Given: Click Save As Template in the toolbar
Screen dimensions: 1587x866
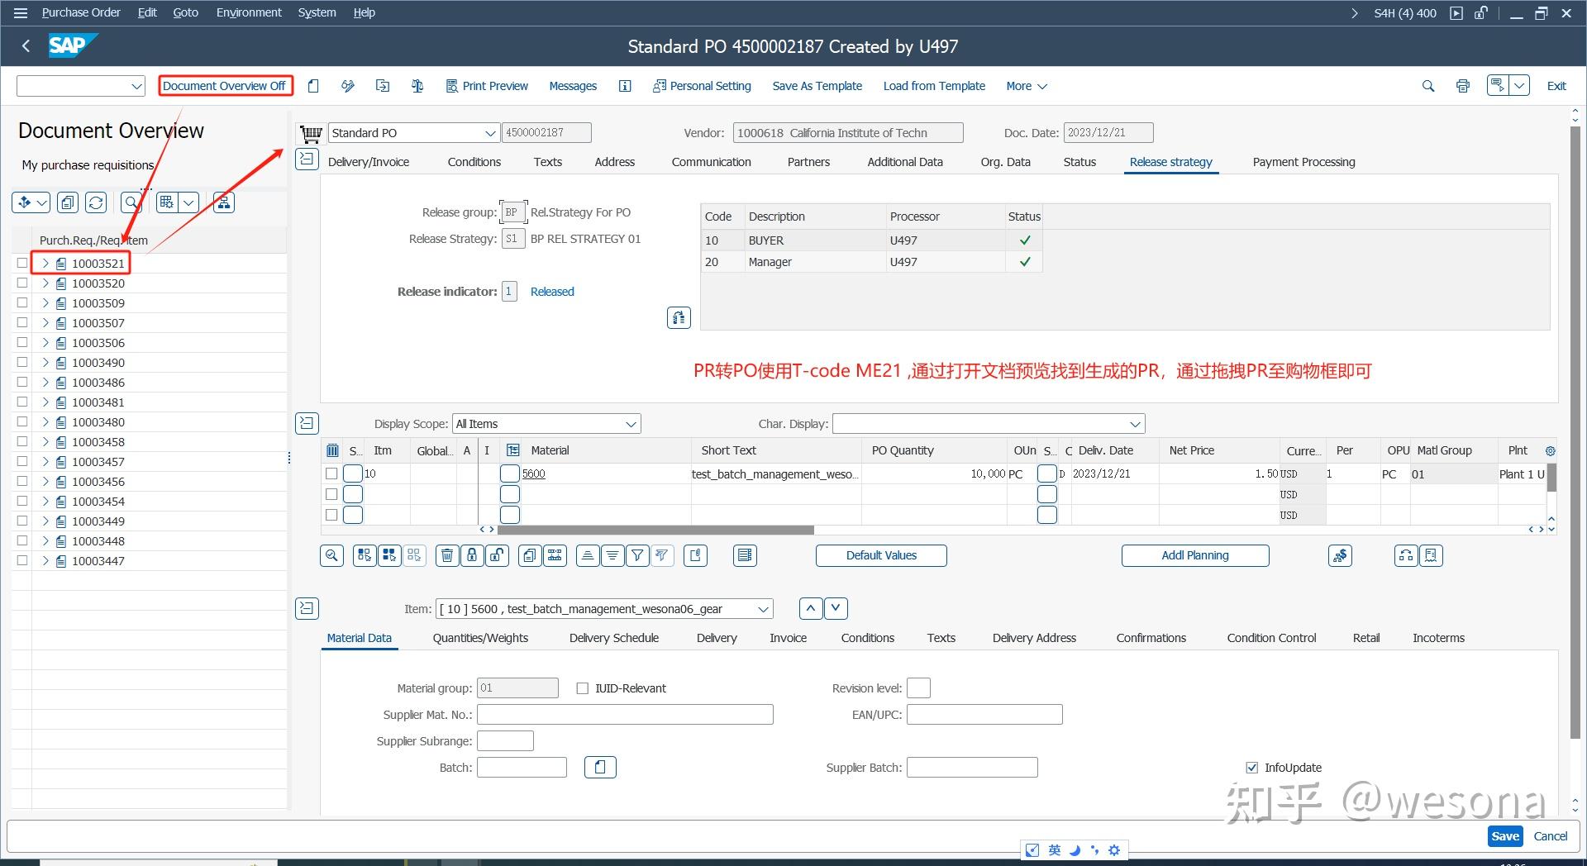Looking at the screenshot, I should click(817, 85).
